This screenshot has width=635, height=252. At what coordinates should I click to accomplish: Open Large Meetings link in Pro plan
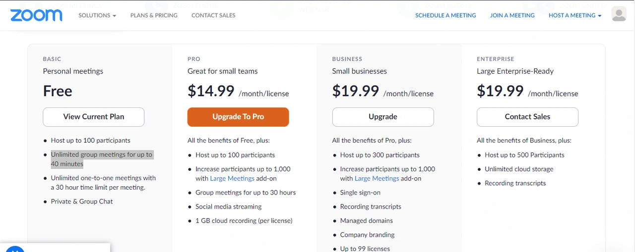coord(232,178)
